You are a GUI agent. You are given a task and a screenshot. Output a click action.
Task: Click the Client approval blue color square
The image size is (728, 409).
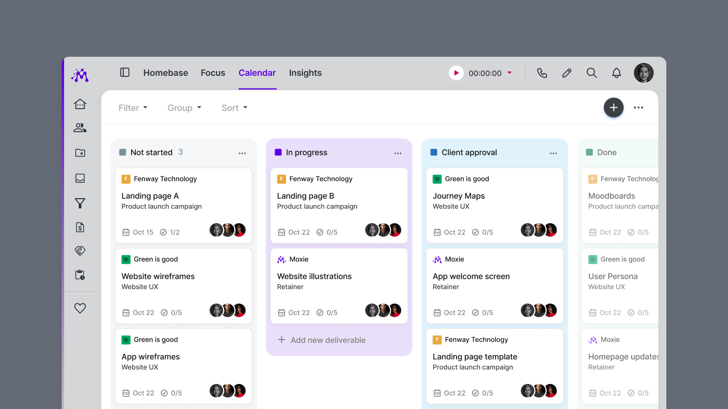tap(434, 152)
